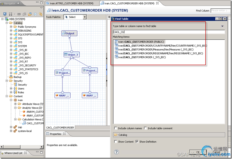Select the left ANAY analytic view node
The height and width of the screenshot is (159, 232).
tap(62, 95)
